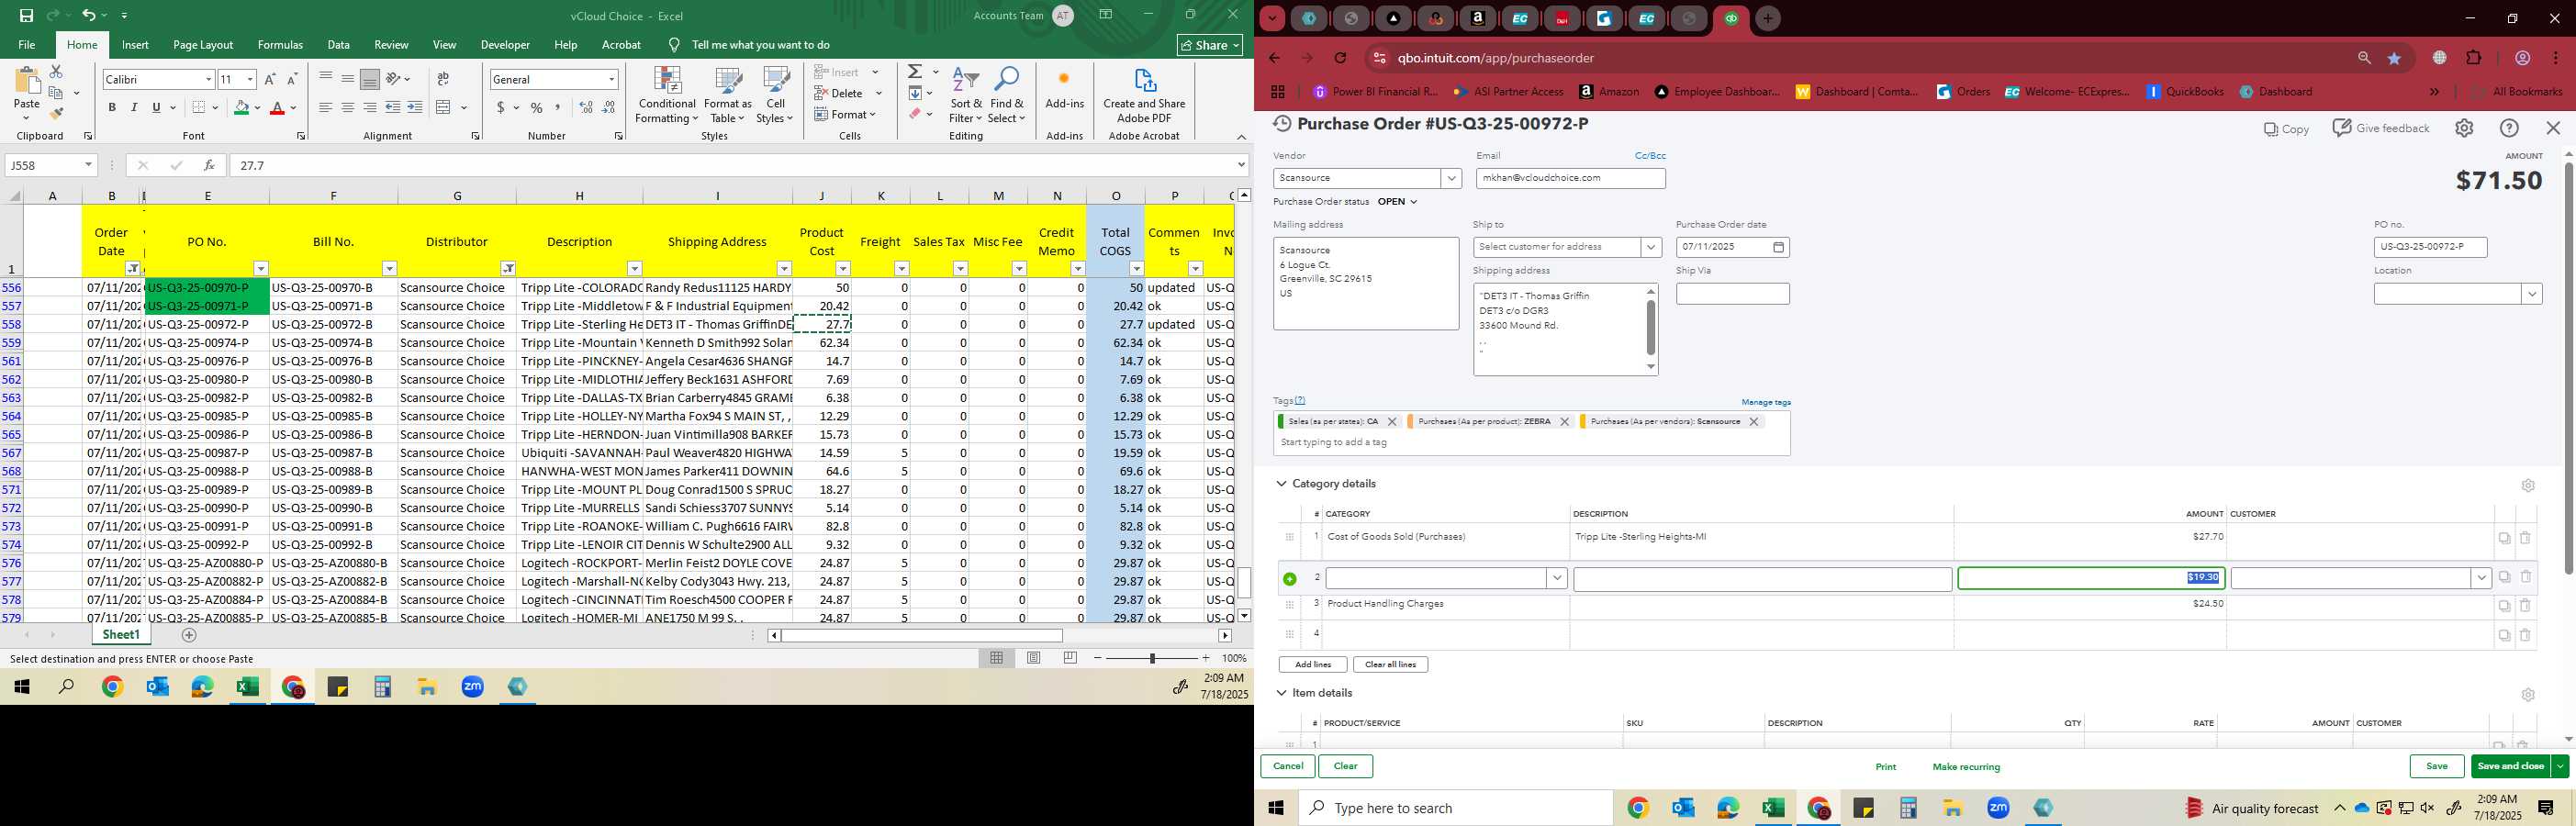2576x826 pixels.
Task: Toggle Underline formatting in Excel ribbon
Action: (x=156, y=108)
